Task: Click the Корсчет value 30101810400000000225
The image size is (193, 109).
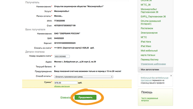Action: tap(65, 43)
